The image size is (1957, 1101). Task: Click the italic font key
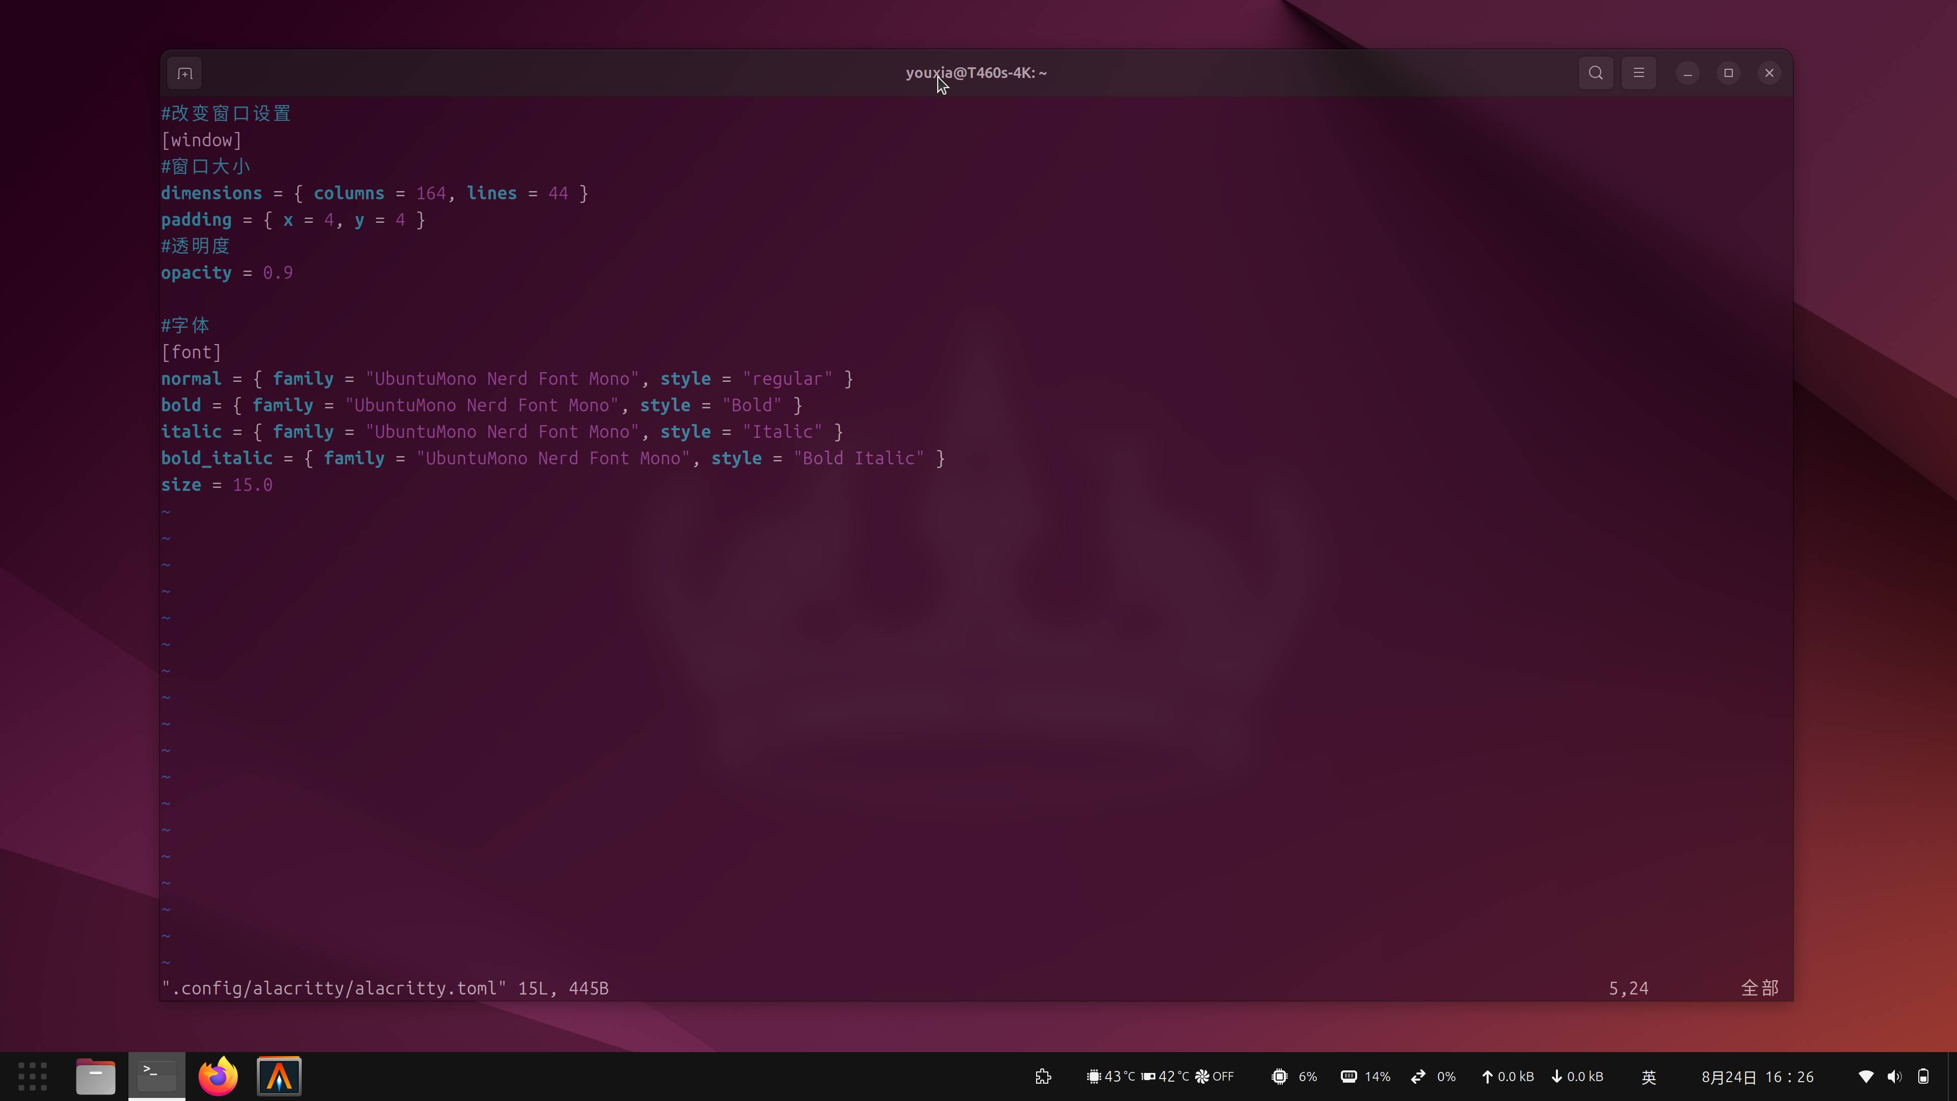pyautogui.click(x=192, y=432)
